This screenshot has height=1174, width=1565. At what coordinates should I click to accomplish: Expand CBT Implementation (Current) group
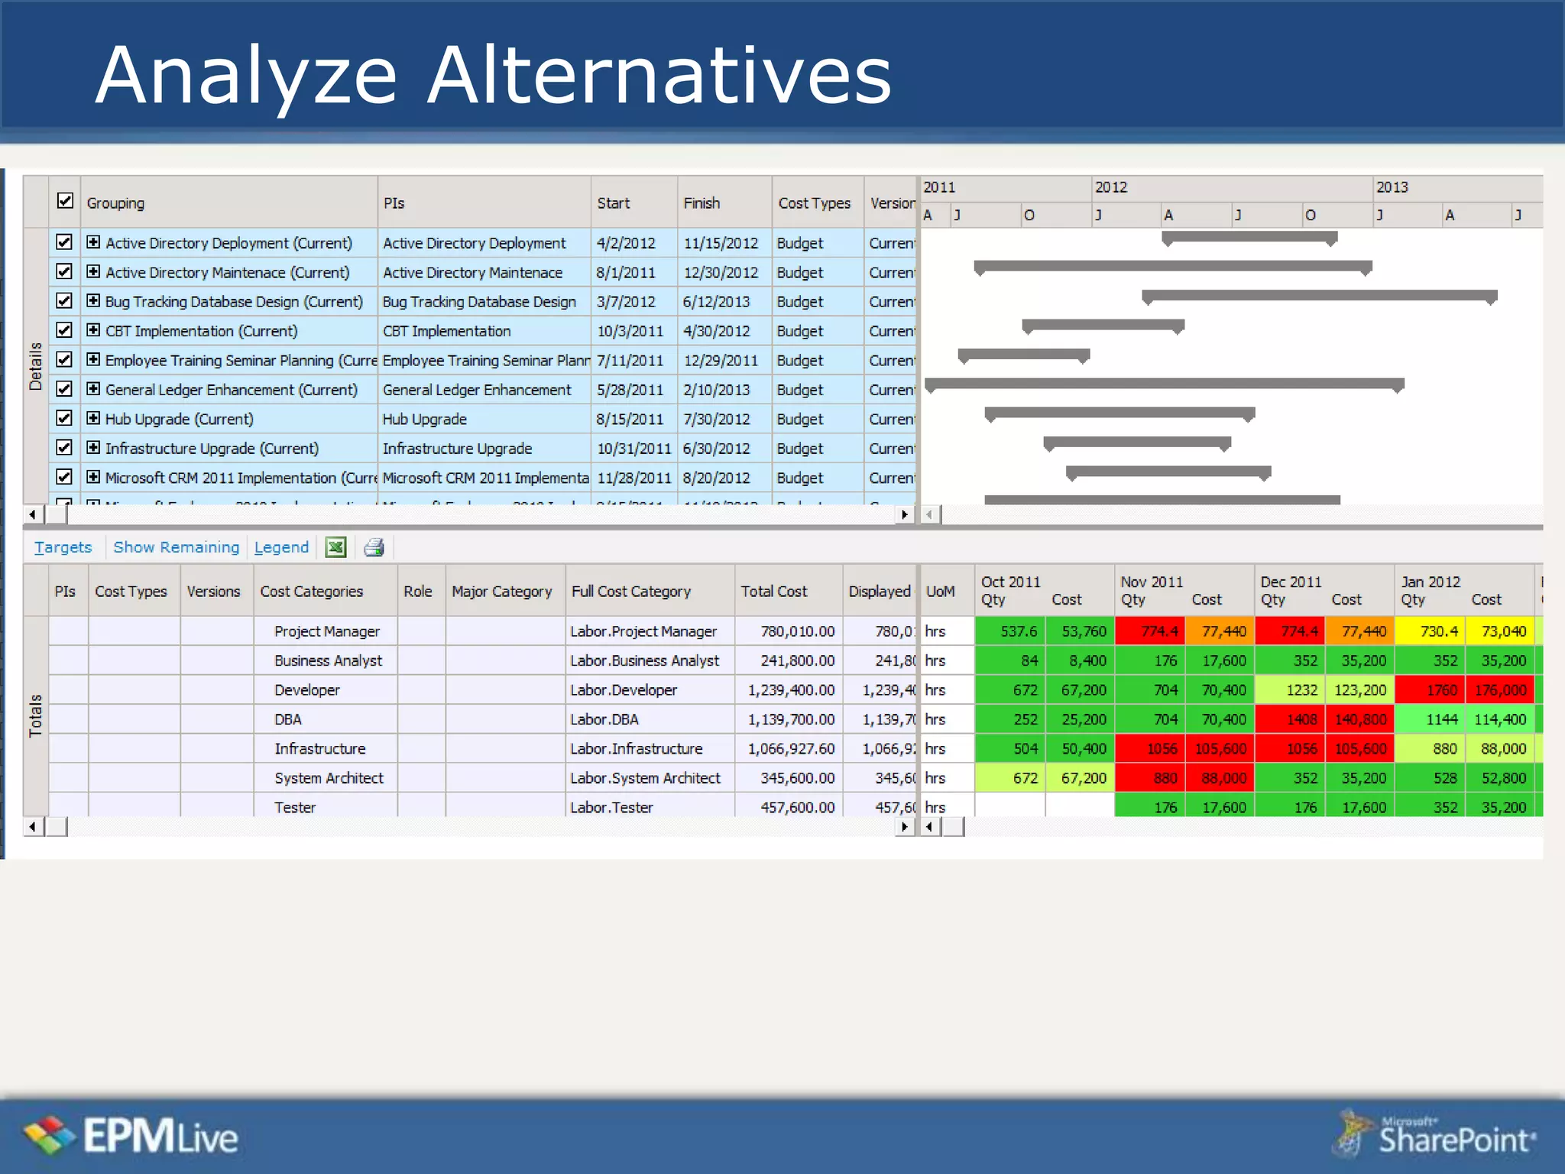93,330
